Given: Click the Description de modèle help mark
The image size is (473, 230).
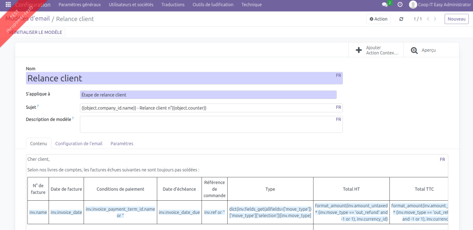Looking at the screenshot, I should 73,118.
